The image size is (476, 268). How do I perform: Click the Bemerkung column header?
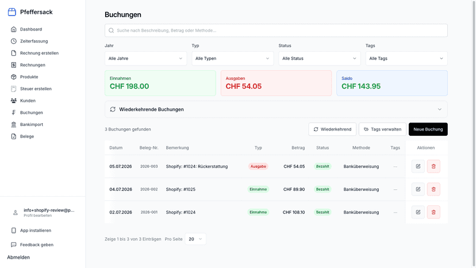click(177, 148)
